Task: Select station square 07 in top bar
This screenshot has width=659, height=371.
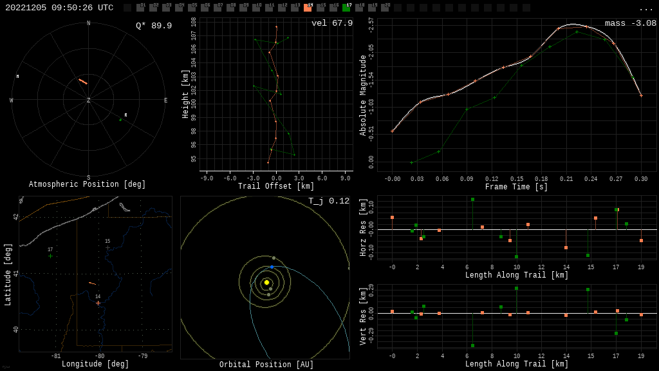Action: coord(218,8)
